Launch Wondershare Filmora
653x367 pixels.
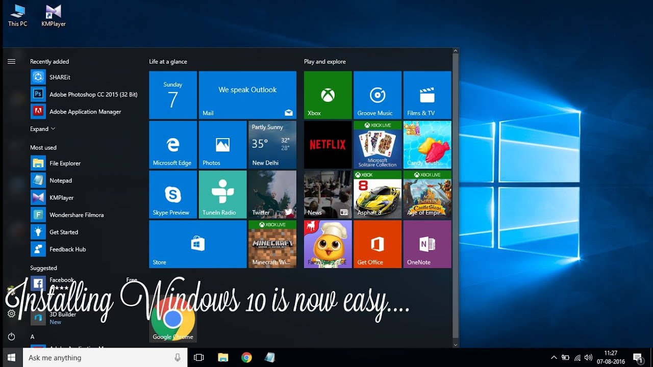[x=84, y=215]
